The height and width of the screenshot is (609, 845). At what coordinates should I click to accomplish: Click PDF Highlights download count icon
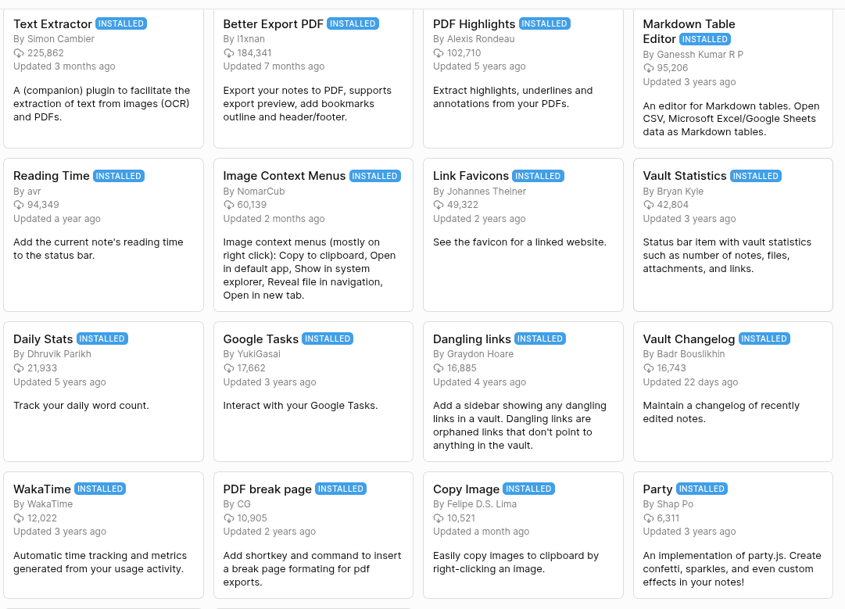point(439,53)
